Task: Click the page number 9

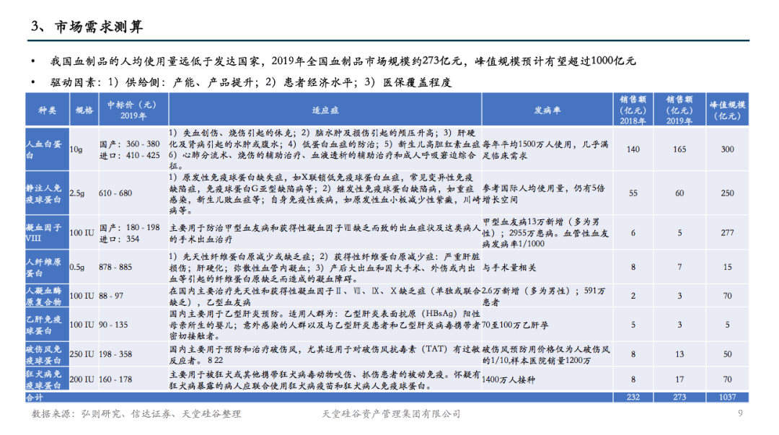Action: (x=740, y=413)
